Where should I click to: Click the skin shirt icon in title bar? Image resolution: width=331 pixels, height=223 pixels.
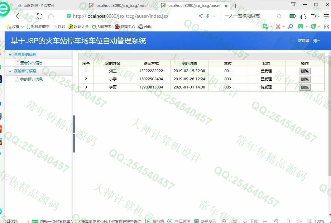(x=293, y=4)
